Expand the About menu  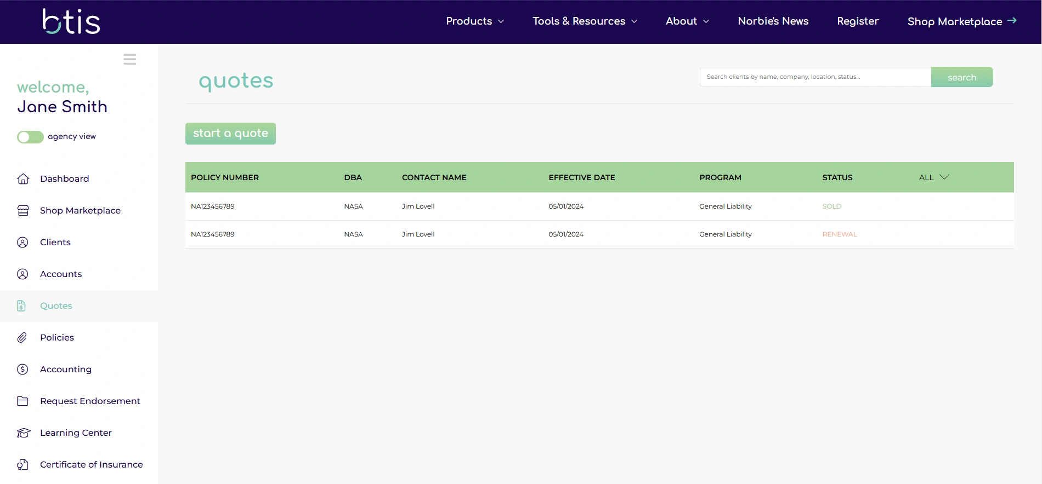(x=687, y=21)
